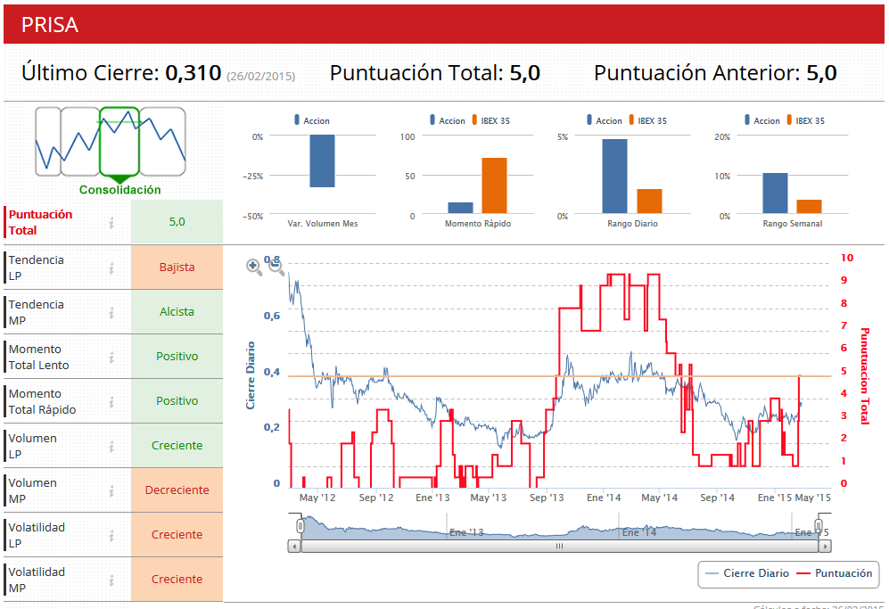Image resolution: width=889 pixels, height=609 pixels.
Task: Click the Volatilidad MP row label
Action: click(x=37, y=580)
